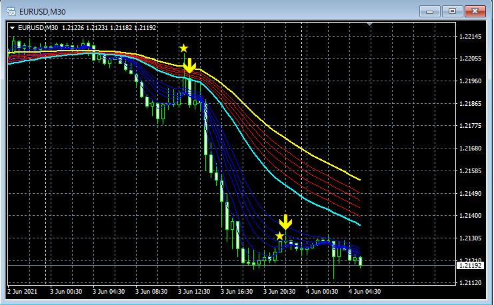The image size is (494, 305).
Task: Click the 1.21960 price scale label
Action: (471, 81)
